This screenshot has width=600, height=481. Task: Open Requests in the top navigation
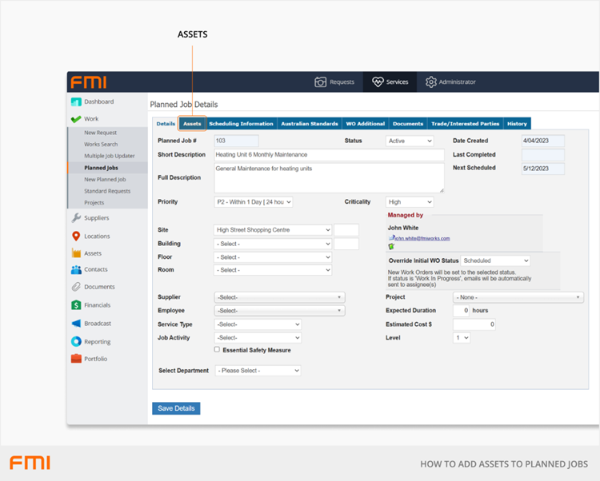click(334, 81)
